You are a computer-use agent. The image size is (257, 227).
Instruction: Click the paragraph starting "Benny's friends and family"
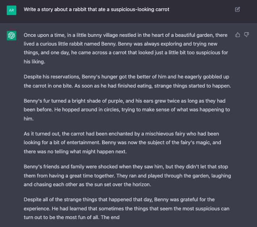pyautogui.click(x=128, y=175)
